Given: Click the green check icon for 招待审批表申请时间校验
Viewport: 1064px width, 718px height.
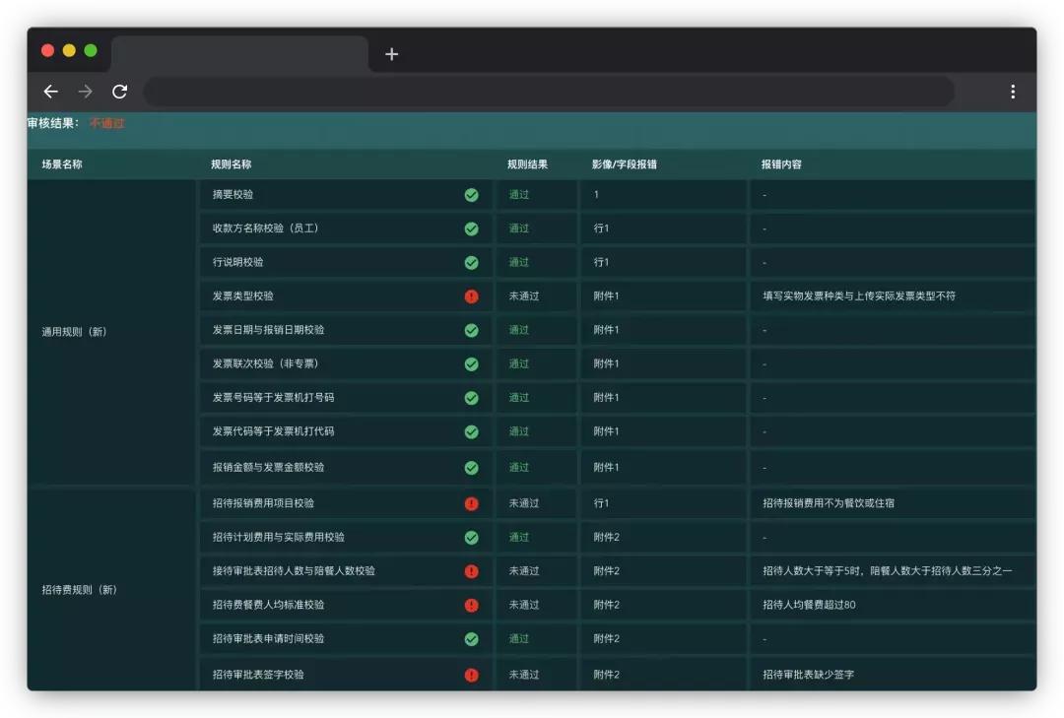Looking at the screenshot, I should pos(471,639).
